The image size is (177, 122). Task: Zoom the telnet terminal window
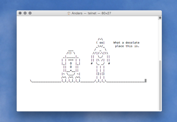click(30, 13)
